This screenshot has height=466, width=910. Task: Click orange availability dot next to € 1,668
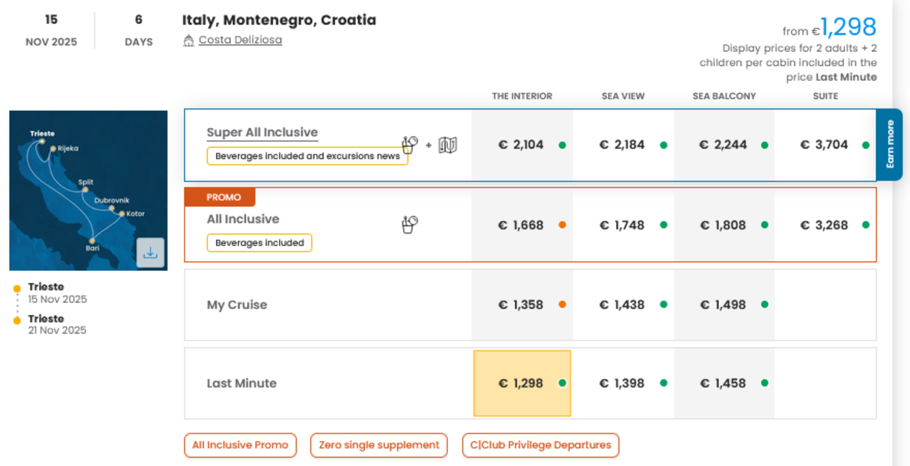(x=562, y=225)
